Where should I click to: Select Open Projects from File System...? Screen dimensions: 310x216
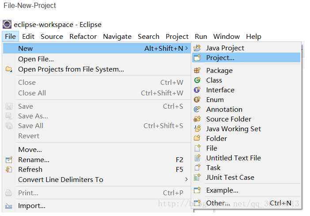pyautogui.click(x=97, y=69)
